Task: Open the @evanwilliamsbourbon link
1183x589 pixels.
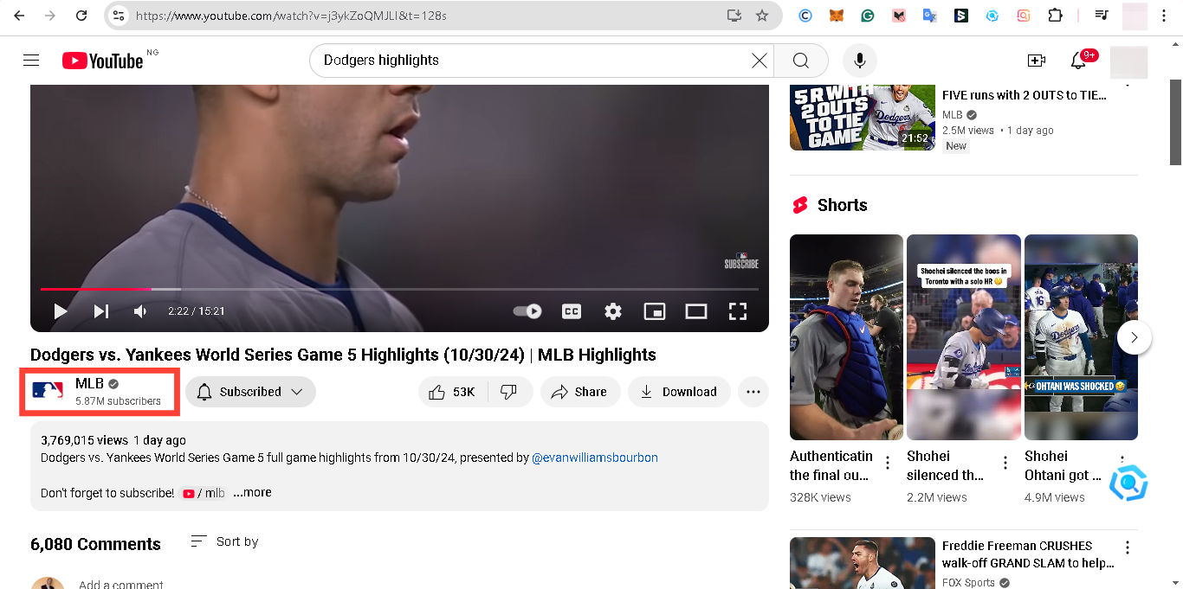Action: coord(595,458)
